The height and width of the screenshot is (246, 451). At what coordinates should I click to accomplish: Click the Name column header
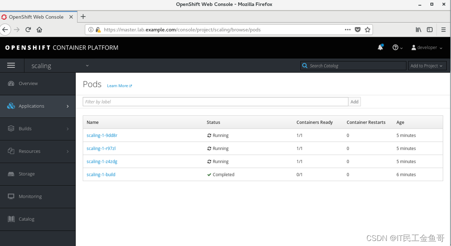(x=93, y=122)
